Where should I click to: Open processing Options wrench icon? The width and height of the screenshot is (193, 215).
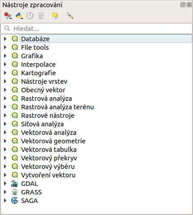point(70,16)
